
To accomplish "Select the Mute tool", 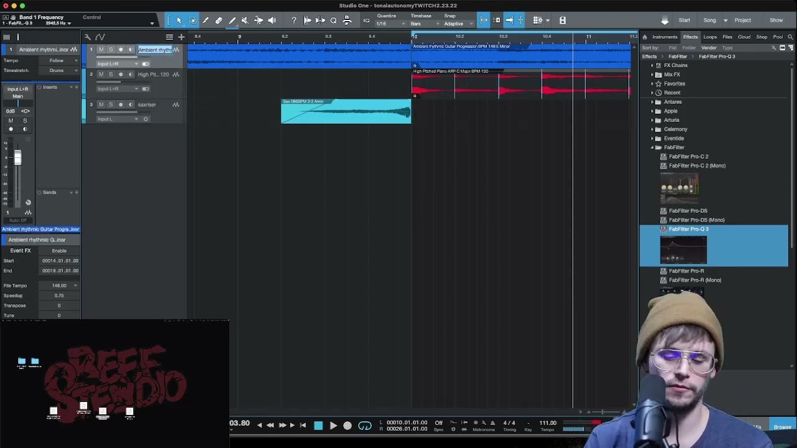I will point(245,21).
